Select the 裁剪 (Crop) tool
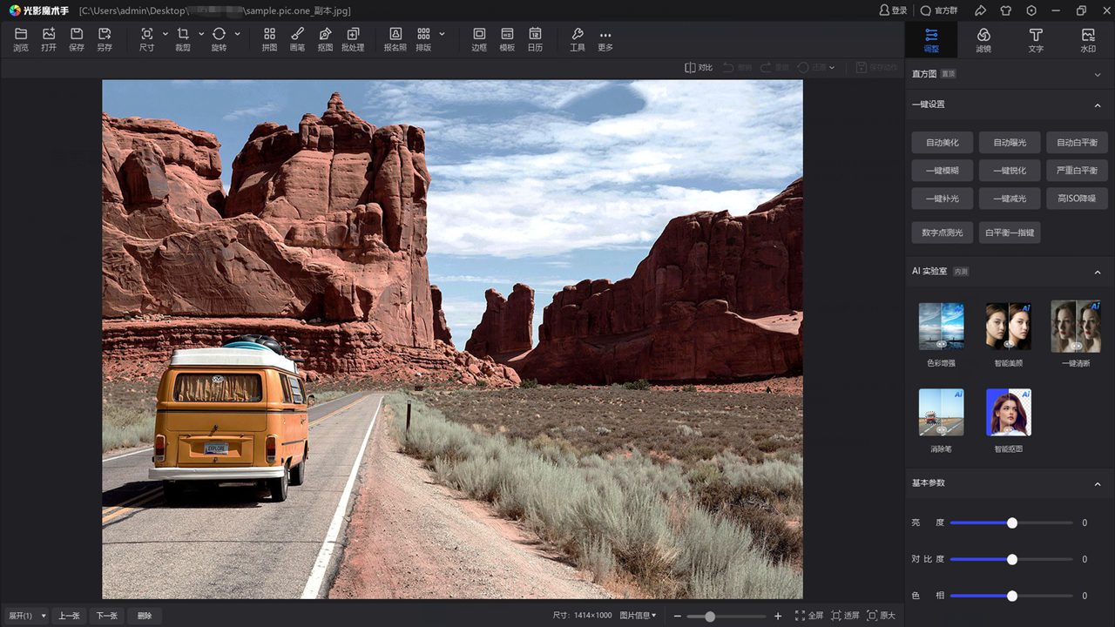Viewport: 1115px width, 627px height. (x=183, y=39)
